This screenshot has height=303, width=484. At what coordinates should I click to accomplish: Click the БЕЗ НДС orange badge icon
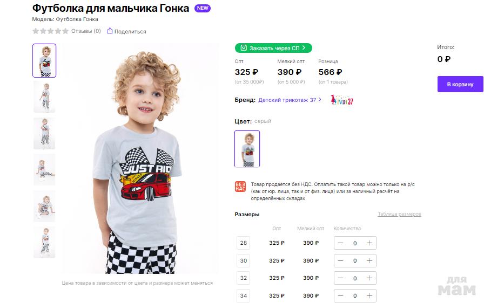pyautogui.click(x=240, y=187)
